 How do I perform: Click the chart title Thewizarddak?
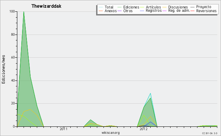pyautogui.click(x=46, y=6)
